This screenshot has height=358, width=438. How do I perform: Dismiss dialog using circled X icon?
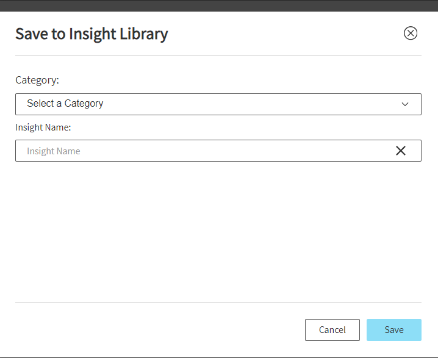[411, 33]
